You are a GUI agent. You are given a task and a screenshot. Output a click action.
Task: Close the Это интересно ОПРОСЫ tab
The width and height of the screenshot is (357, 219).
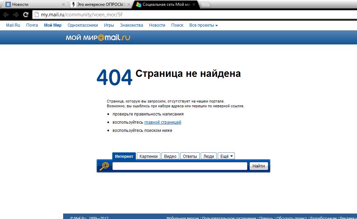coord(129,5)
